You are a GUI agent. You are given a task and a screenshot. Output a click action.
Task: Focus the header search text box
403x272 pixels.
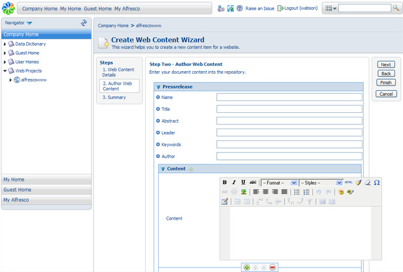point(364,8)
